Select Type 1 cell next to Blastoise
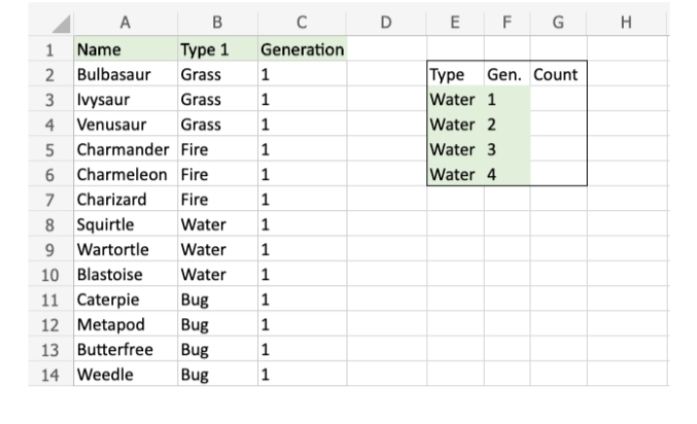 [216, 275]
